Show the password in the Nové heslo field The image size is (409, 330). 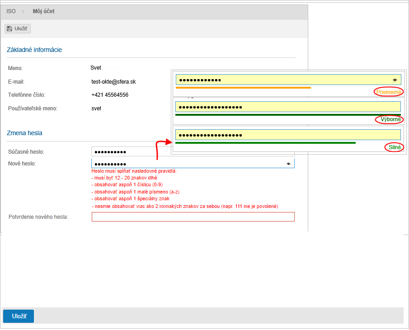click(288, 164)
